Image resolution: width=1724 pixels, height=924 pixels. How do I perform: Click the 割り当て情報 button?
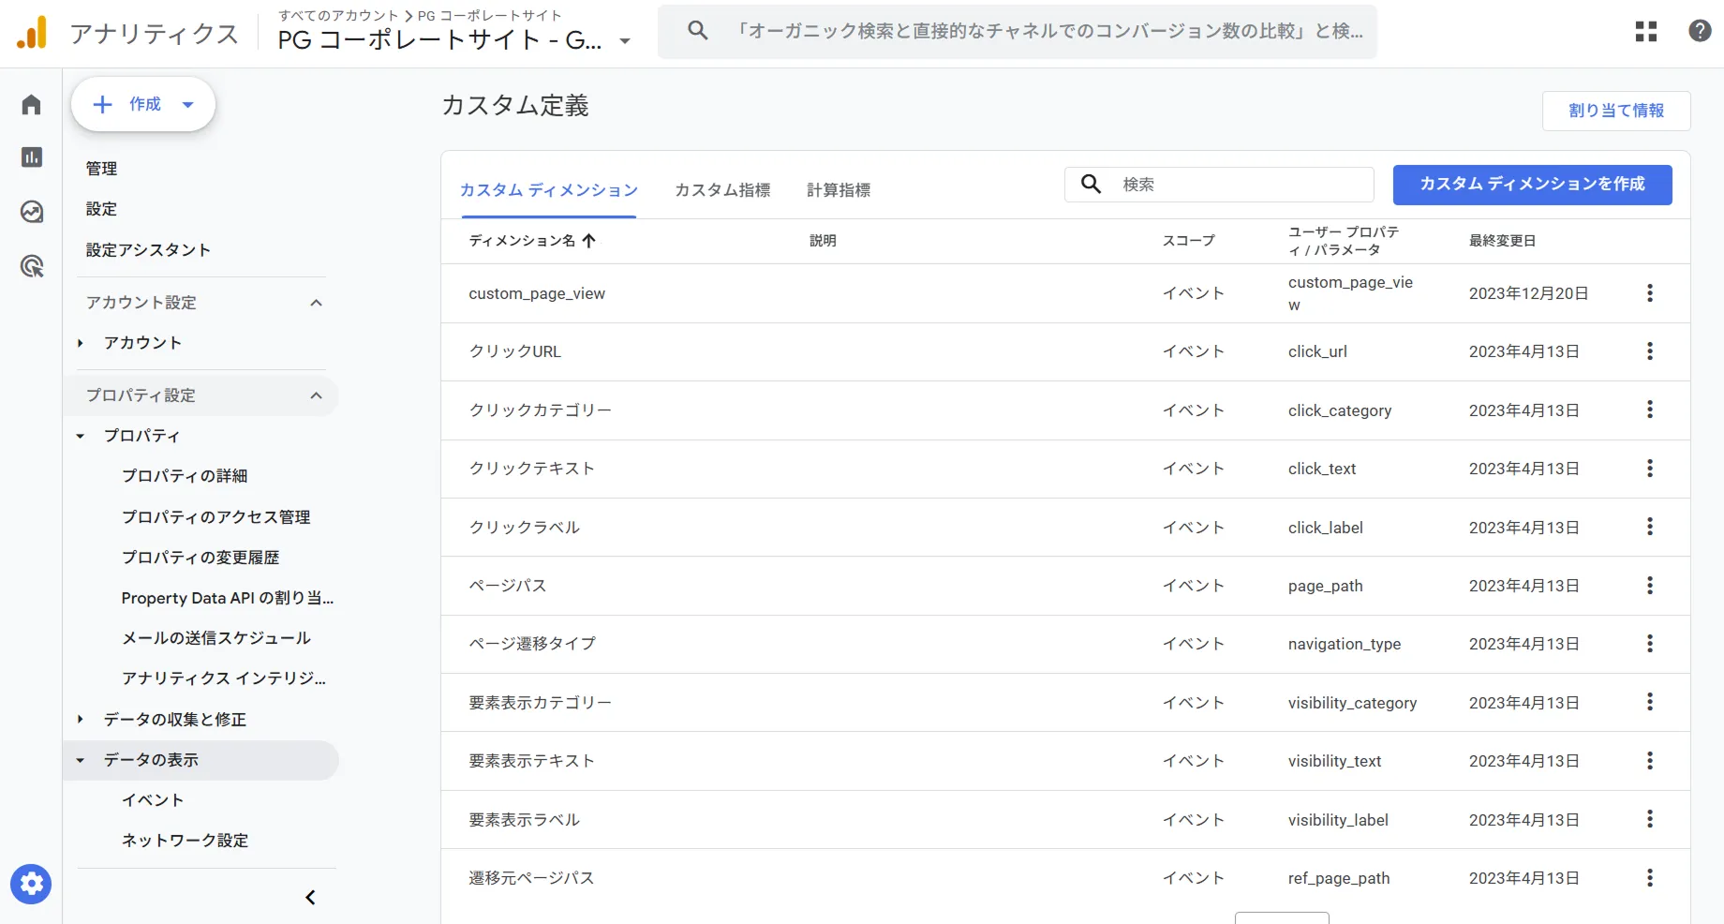coord(1616,111)
